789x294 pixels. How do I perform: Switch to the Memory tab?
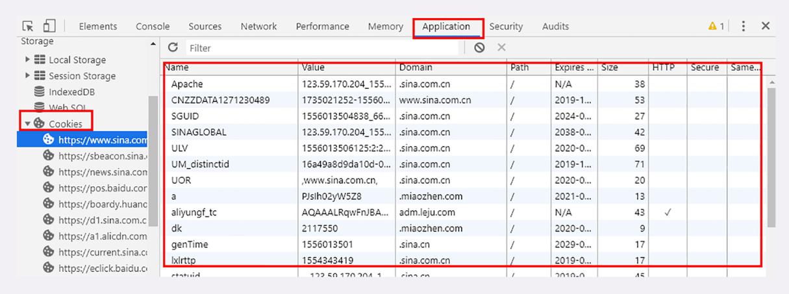pyautogui.click(x=385, y=27)
